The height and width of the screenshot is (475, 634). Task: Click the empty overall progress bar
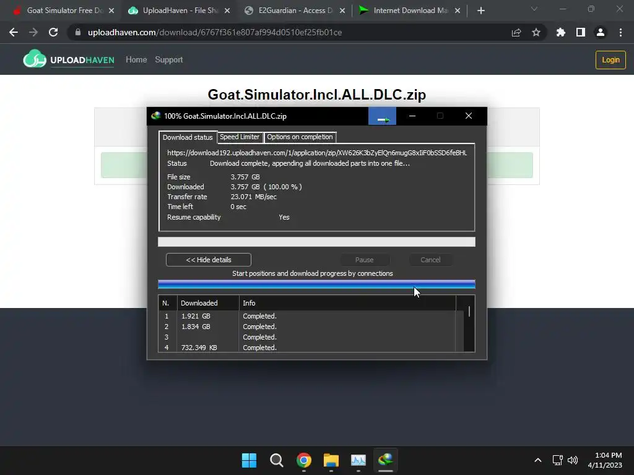pyautogui.click(x=316, y=242)
